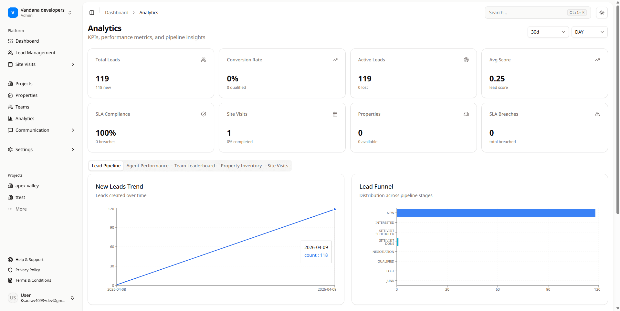Switch to the Agent Performance tab
Image resolution: width=620 pixels, height=311 pixels.
(147, 166)
